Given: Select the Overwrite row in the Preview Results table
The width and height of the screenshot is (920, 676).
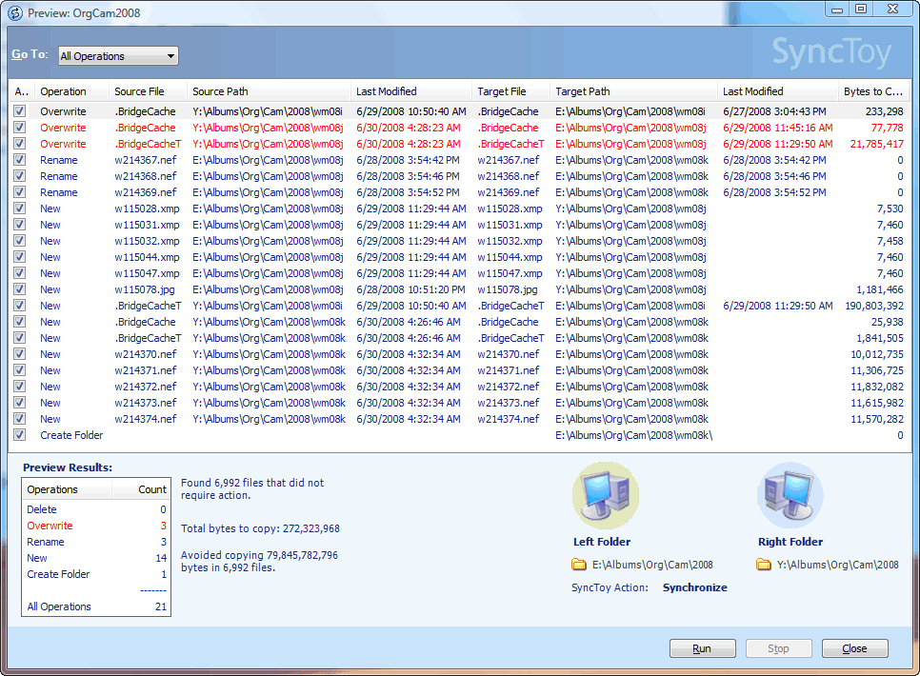Looking at the screenshot, I should pos(96,526).
